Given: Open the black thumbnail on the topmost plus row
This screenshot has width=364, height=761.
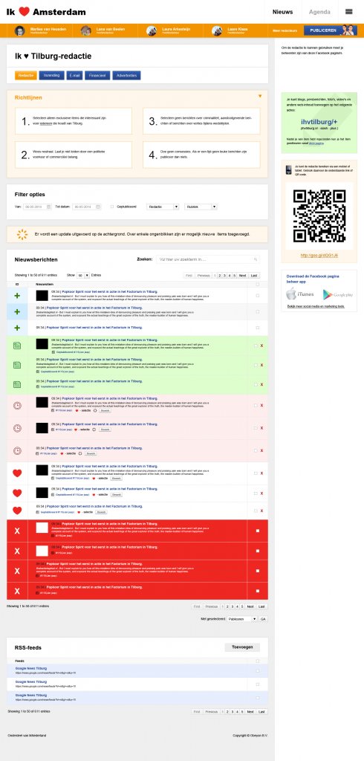Looking at the screenshot, I should coord(42,295).
